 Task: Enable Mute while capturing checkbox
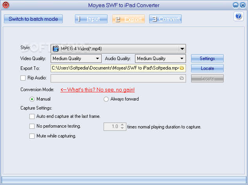pyautogui.click(x=32, y=136)
